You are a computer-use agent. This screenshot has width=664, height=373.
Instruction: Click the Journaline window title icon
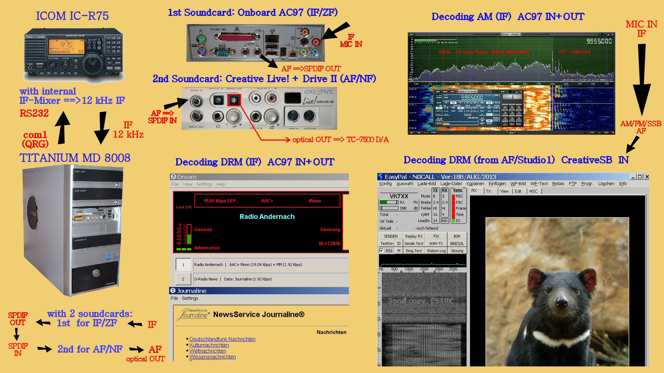point(173,291)
